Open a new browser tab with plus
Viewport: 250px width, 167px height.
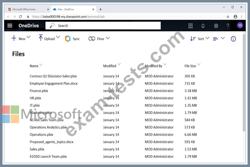(100, 10)
